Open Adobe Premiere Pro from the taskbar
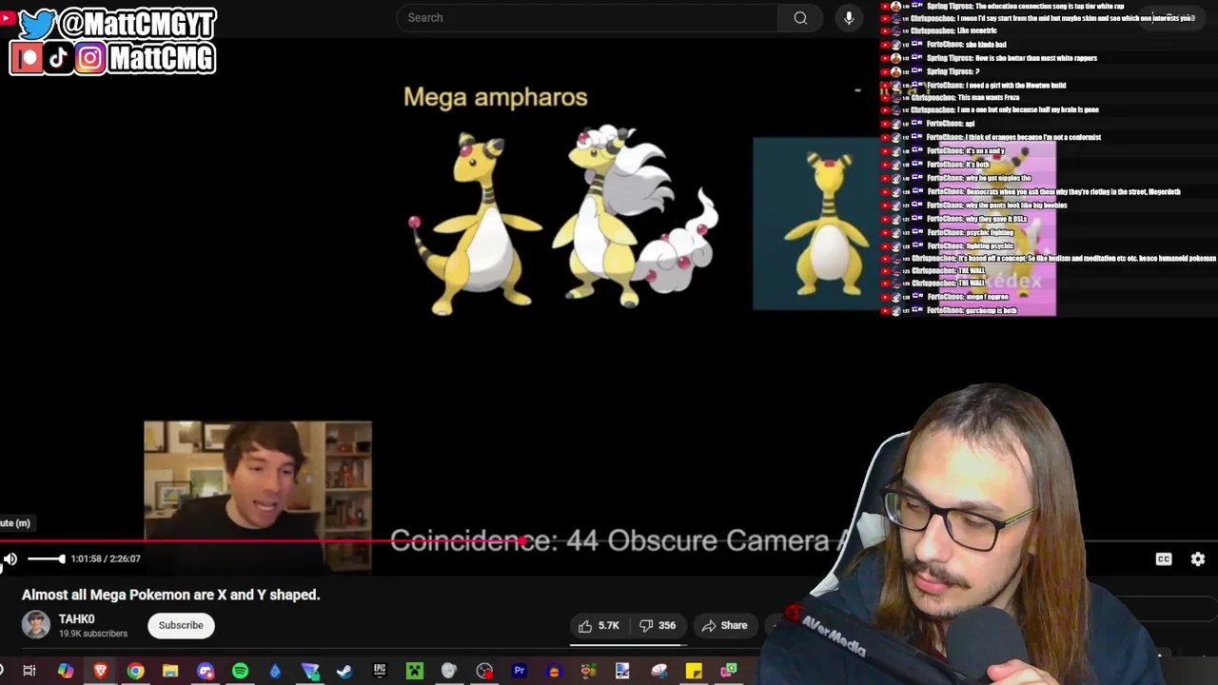Image resolution: width=1218 pixels, height=685 pixels. (520, 671)
